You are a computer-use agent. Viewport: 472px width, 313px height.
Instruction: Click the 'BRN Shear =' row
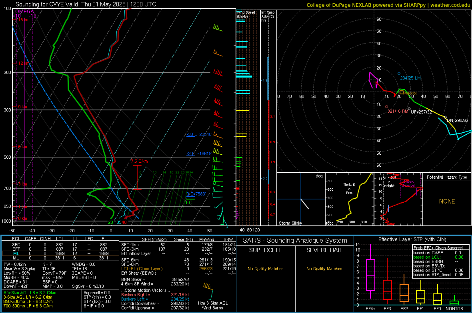(155, 279)
